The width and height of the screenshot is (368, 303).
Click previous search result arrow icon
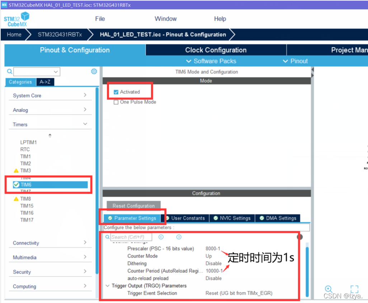pyautogui.click(x=161, y=237)
